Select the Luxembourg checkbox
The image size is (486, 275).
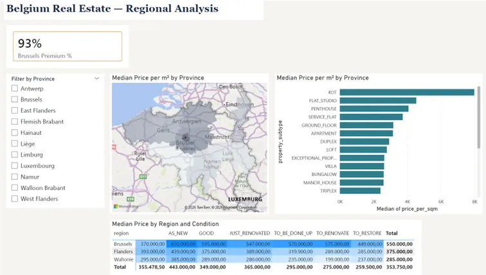point(15,166)
